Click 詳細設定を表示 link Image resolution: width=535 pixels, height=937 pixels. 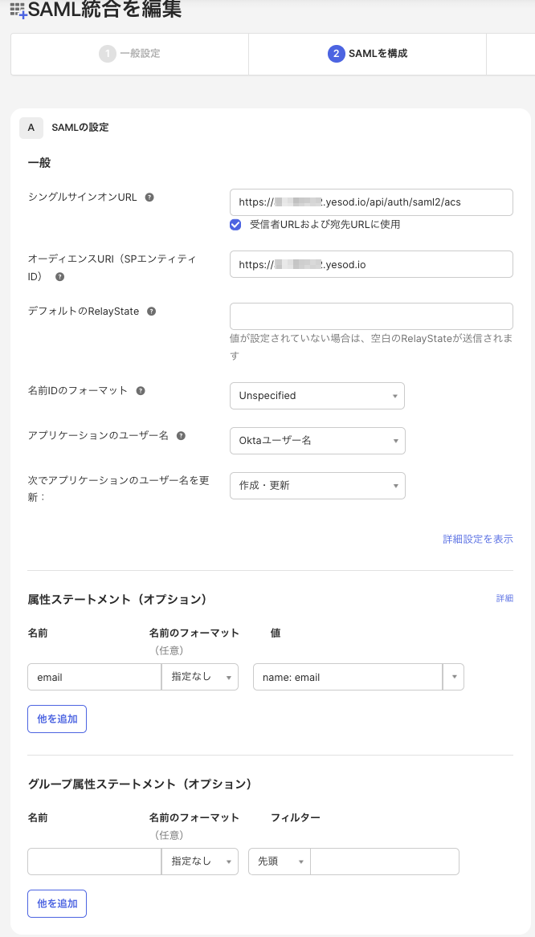[477, 539]
